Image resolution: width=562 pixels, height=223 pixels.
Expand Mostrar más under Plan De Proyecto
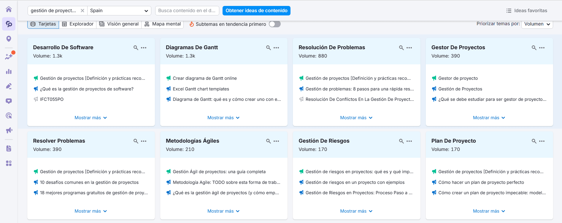point(489,211)
